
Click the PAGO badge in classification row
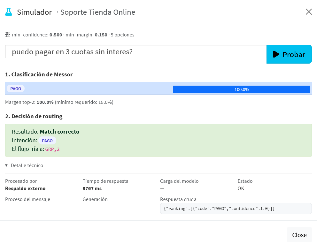[16, 89]
